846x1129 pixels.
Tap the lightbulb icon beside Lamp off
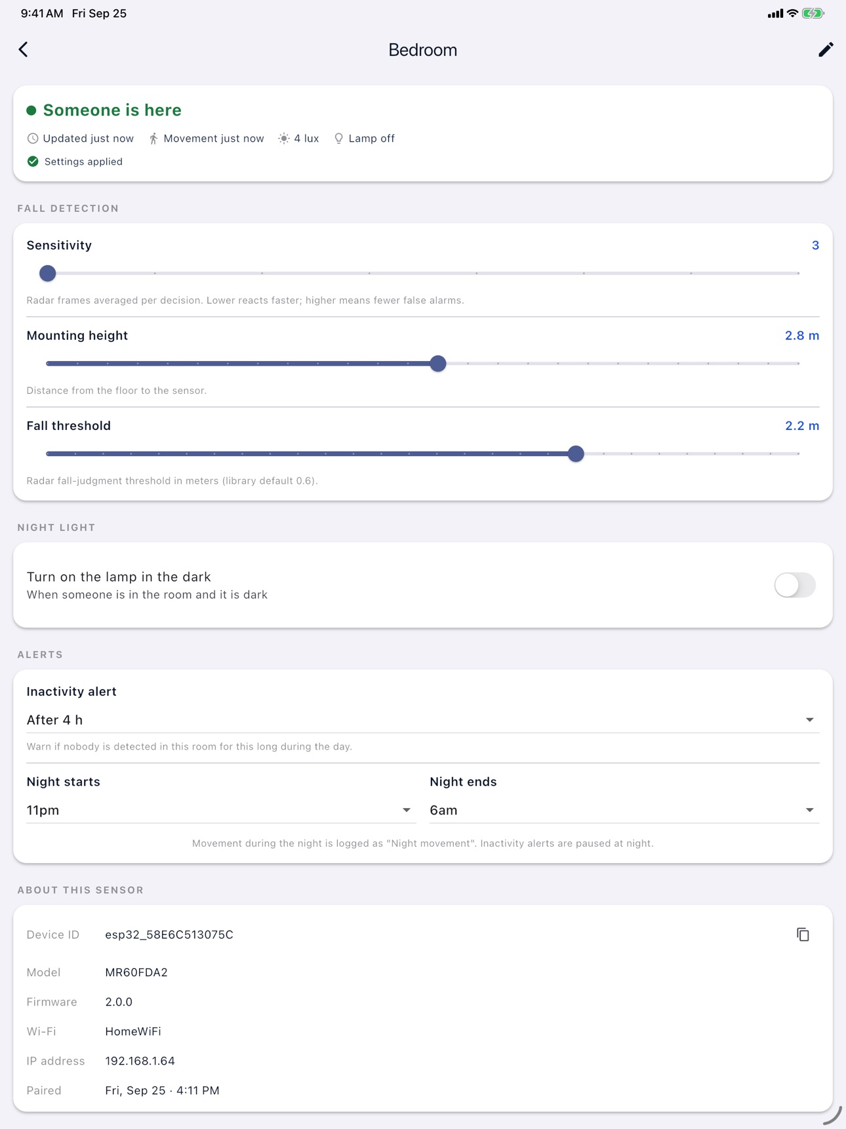point(338,138)
